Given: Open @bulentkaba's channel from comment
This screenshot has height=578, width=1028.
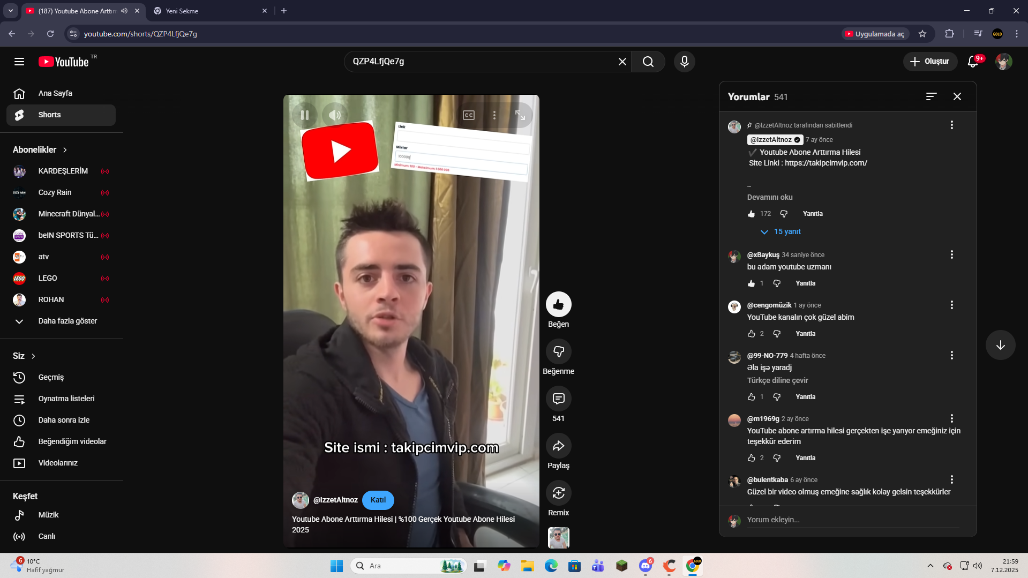Looking at the screenshot, I should tap(767, 480).
